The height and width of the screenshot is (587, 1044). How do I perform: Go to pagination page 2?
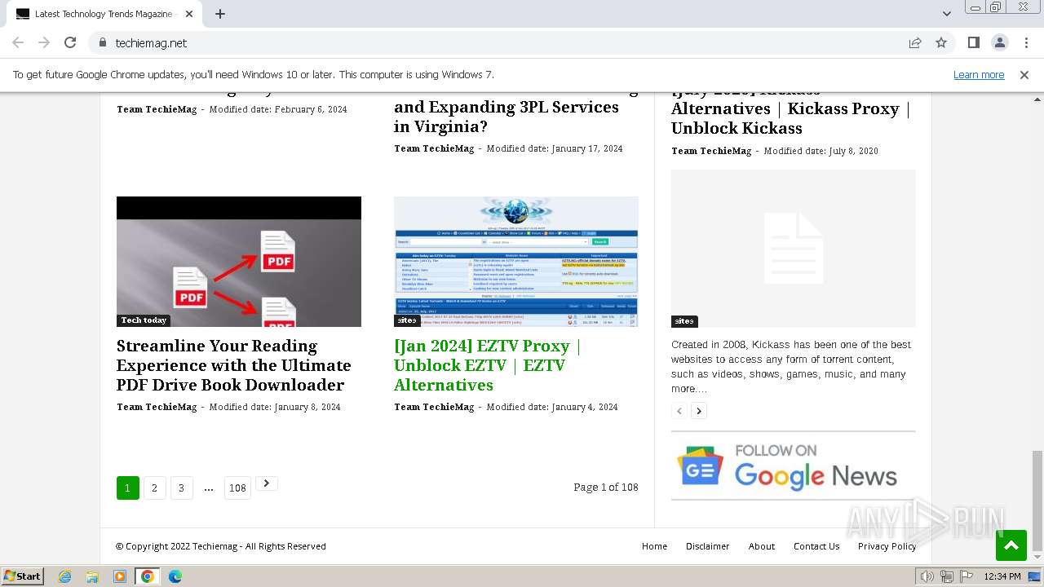pyautogui.click(x=154, y=488)
